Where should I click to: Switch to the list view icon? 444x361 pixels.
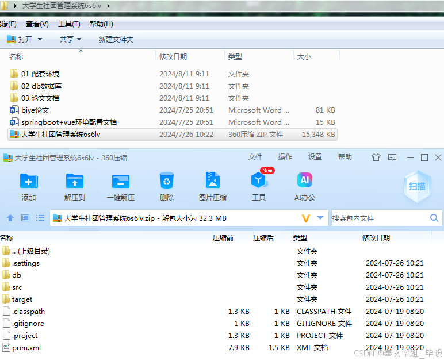point(40,218)
